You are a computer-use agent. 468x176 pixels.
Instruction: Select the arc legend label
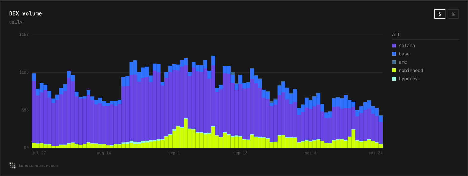(403, 62)
